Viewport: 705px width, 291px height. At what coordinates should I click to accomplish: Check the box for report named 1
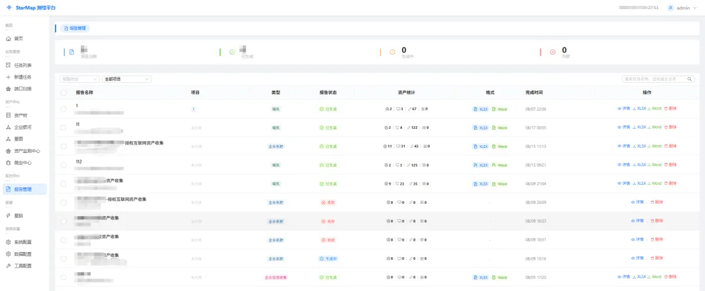[63, 109]
